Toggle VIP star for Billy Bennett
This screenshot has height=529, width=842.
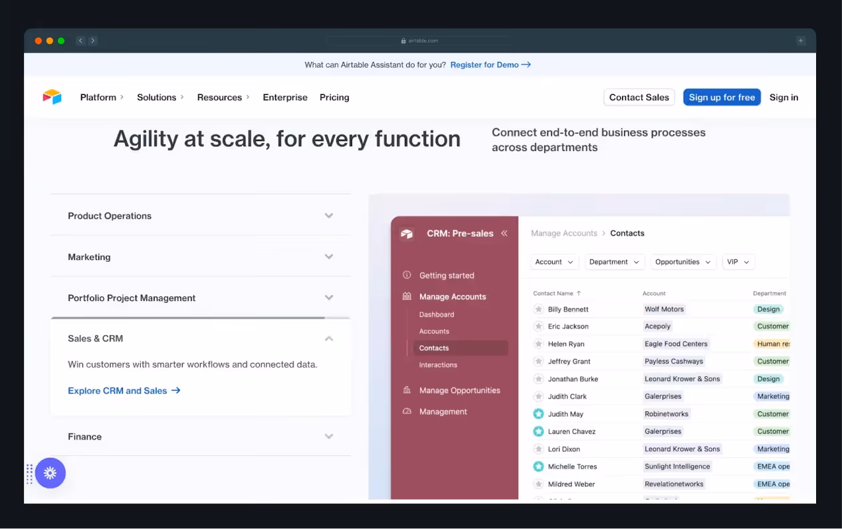click(x=538, y=309)
